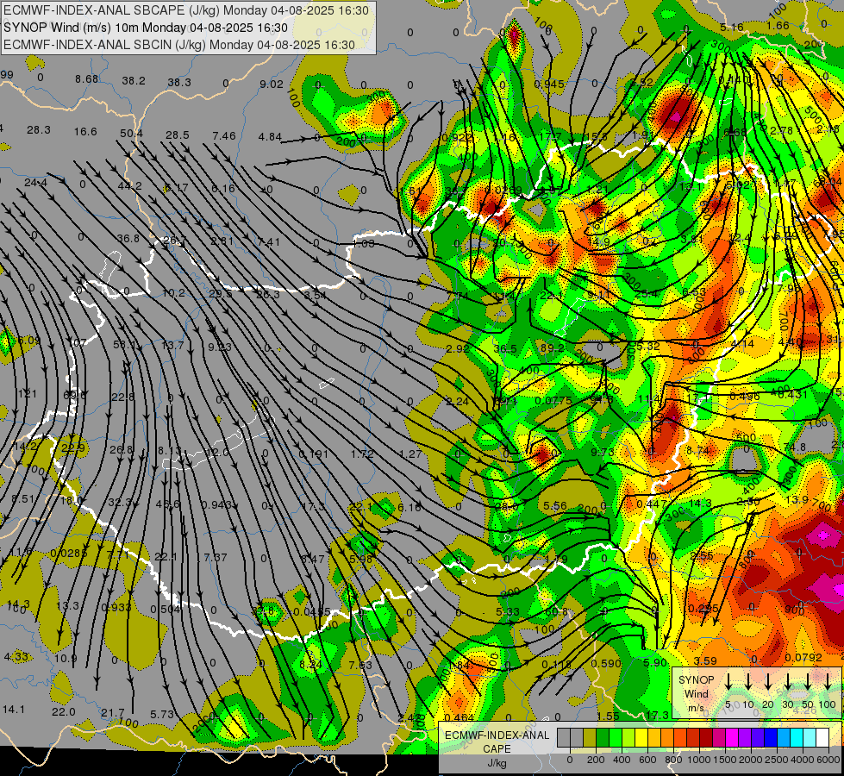
Task: Click the 1.55 value near legend
Action: click(609, 717)
